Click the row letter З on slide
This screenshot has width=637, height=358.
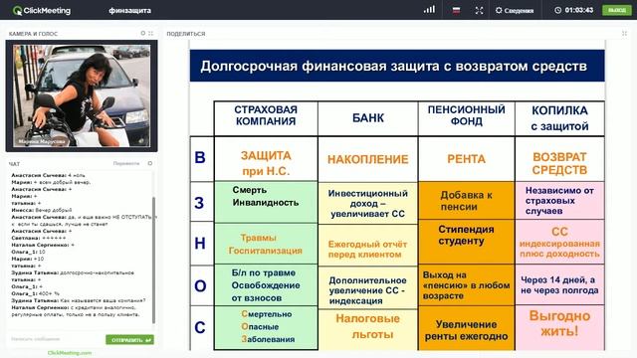tap(199, 203)
